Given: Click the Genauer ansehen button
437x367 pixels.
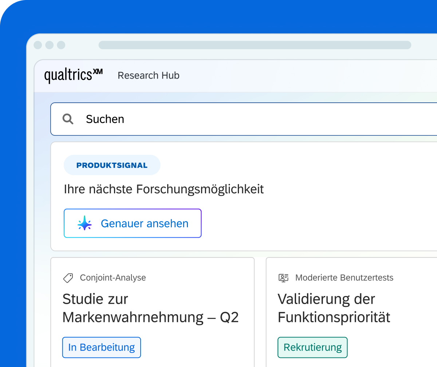Looking at the screenshot, I should 133,223.
